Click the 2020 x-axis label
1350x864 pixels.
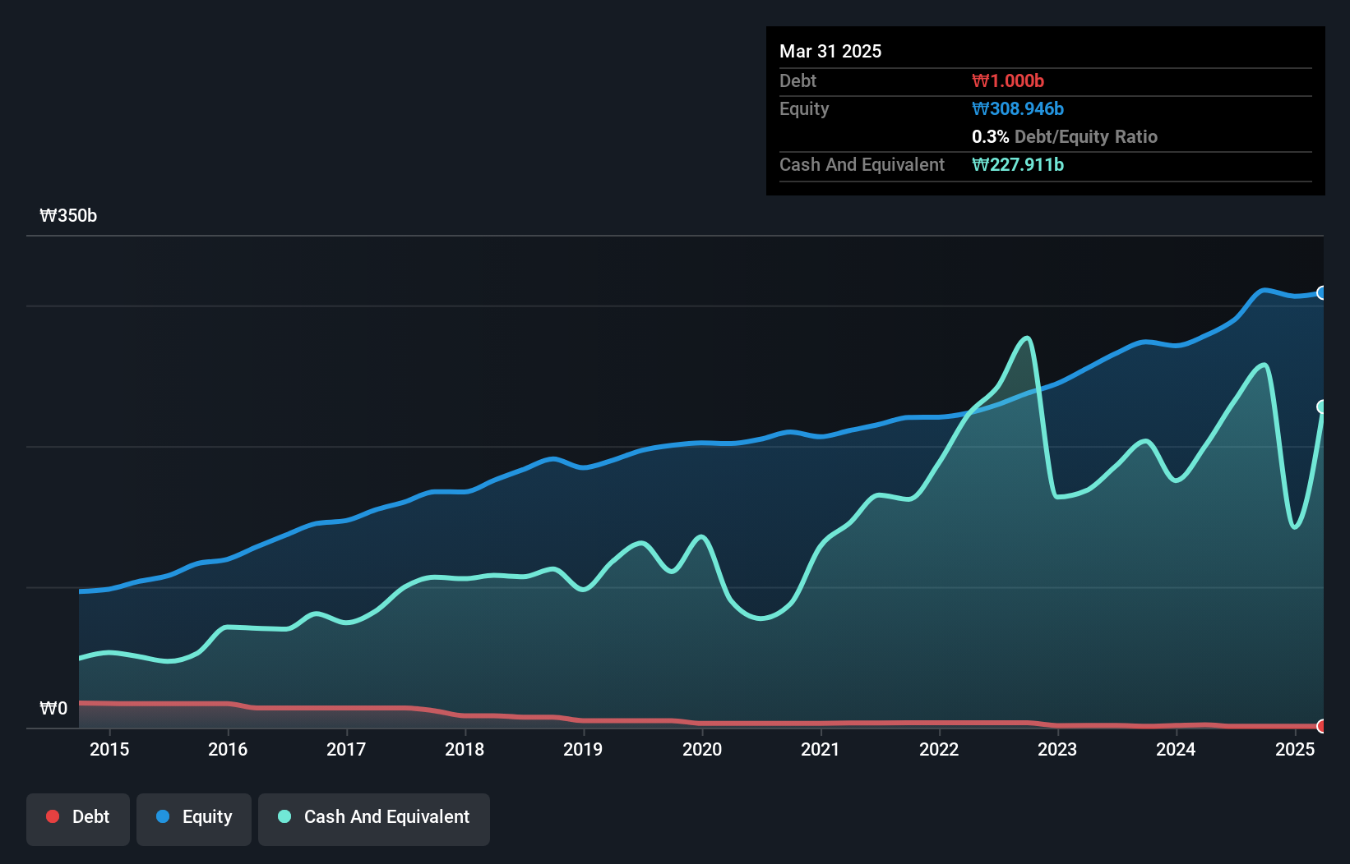(702, 750)
